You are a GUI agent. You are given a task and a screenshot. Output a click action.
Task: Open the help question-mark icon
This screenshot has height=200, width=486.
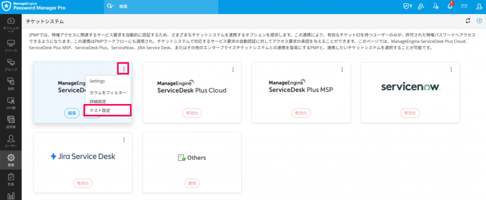(479, 21)
